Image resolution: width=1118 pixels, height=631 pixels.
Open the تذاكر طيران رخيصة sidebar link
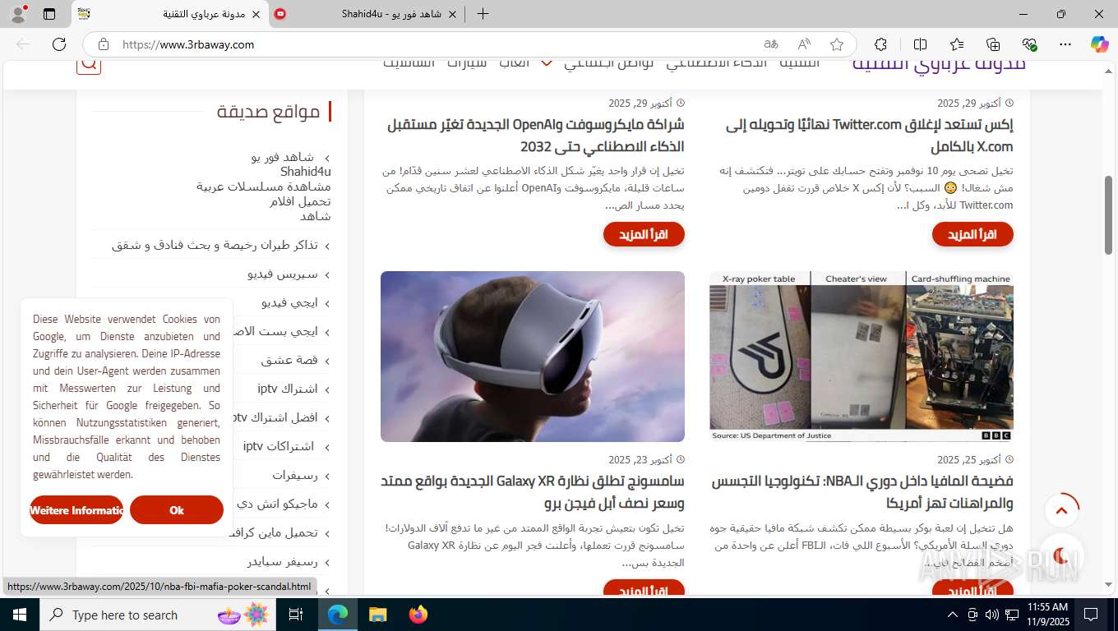tap(215, 245)
